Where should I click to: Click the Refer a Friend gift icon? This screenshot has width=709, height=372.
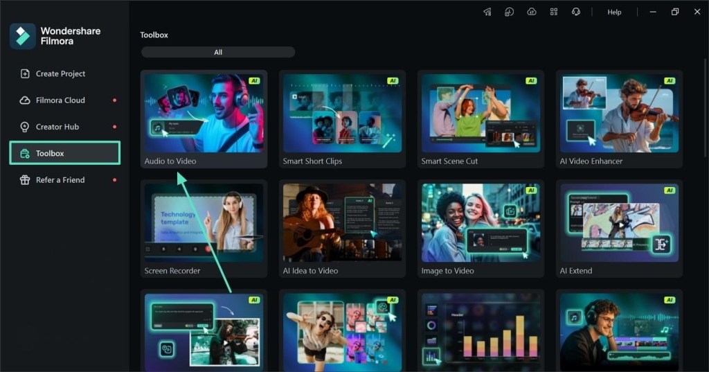pyautogui.click(x=25, y=179)
